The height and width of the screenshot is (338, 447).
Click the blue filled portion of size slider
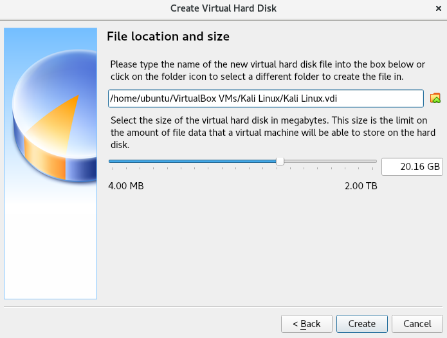tap(192, 162)
